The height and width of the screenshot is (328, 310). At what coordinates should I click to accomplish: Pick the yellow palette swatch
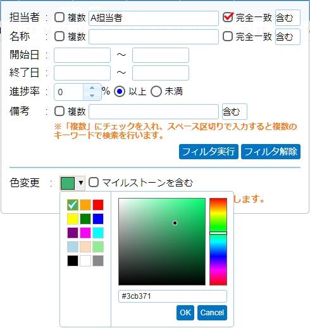point(73,219)
